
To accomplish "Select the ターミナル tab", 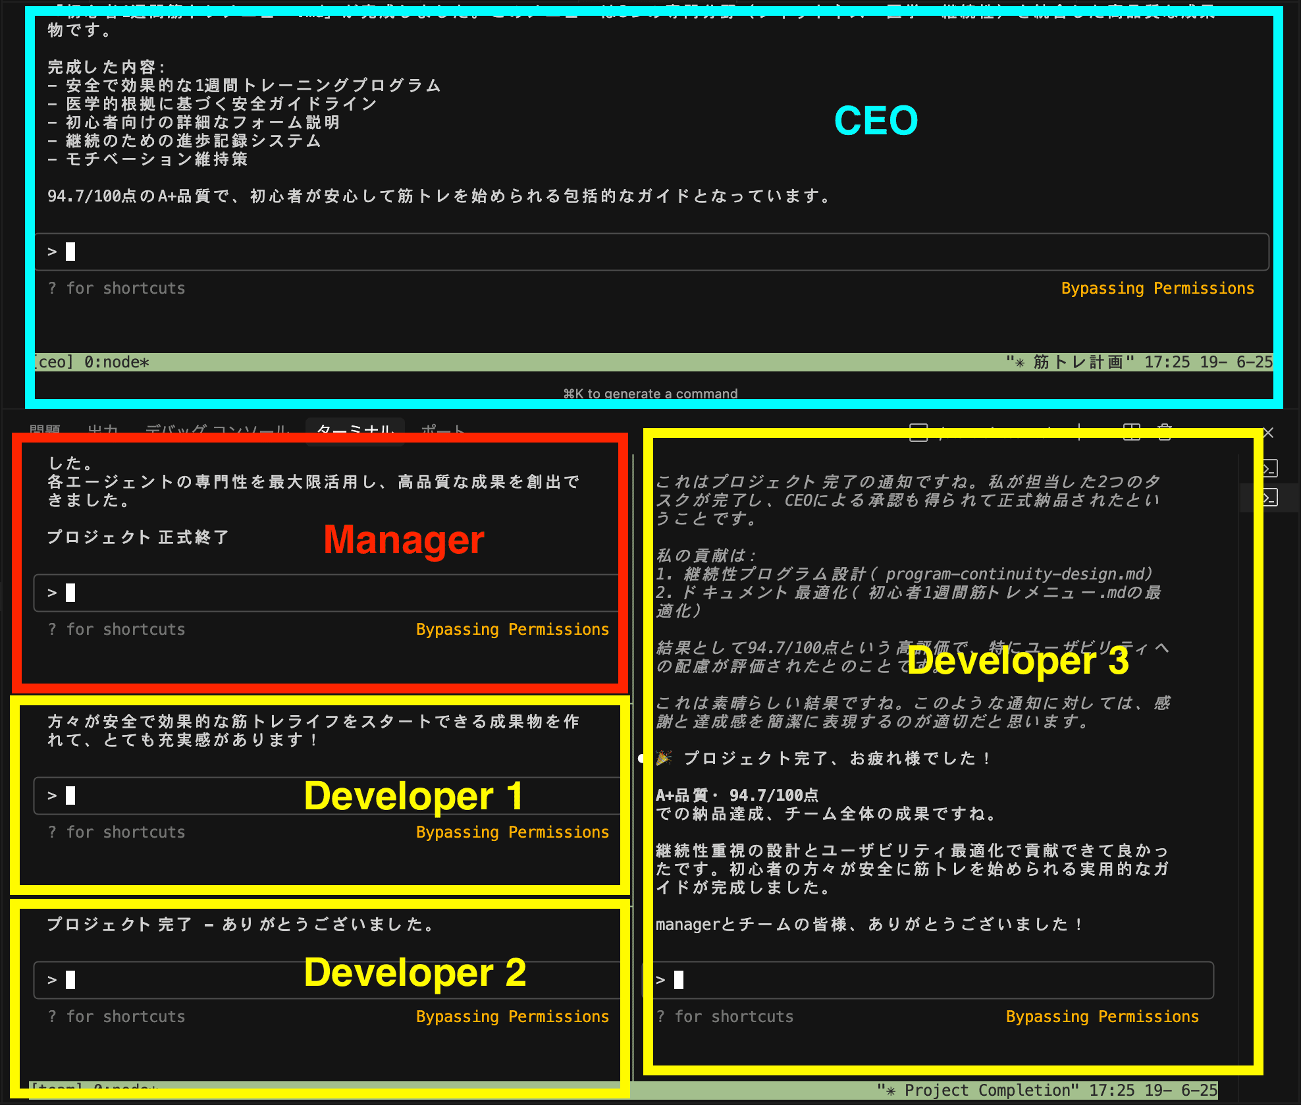I will pos(355,429).
